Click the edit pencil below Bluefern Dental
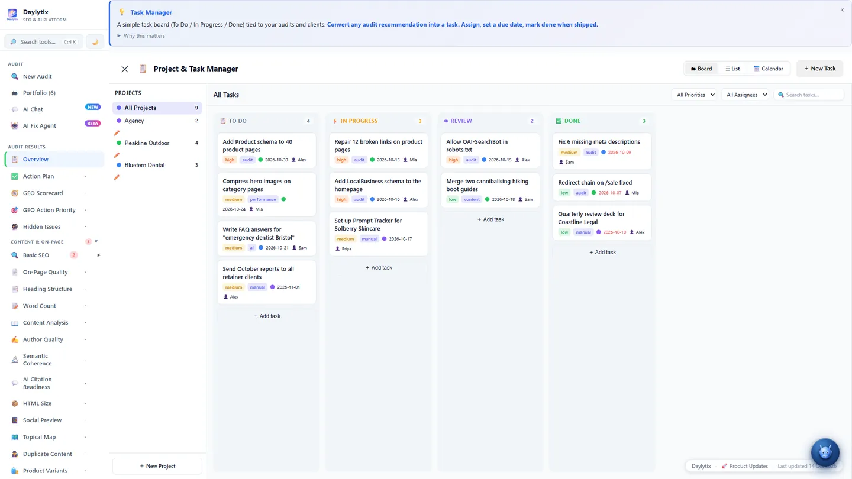This screenshot has height=479, width=852. pyautogui.click(x=117, y=177)
